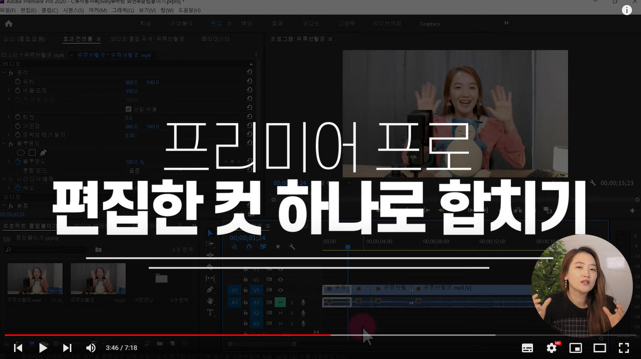The width and height of the screenshot is (641, 359).
Task: Open the 파일(F) menu
Action: [x=8, y=10]
